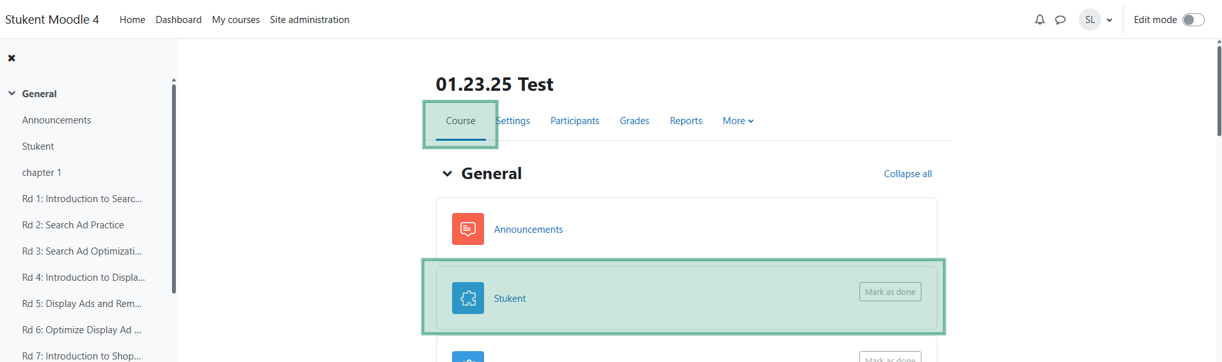
Task: Open Rd 3: Search Ad Optimization in sidebar
Action: [x=82, y=251]
